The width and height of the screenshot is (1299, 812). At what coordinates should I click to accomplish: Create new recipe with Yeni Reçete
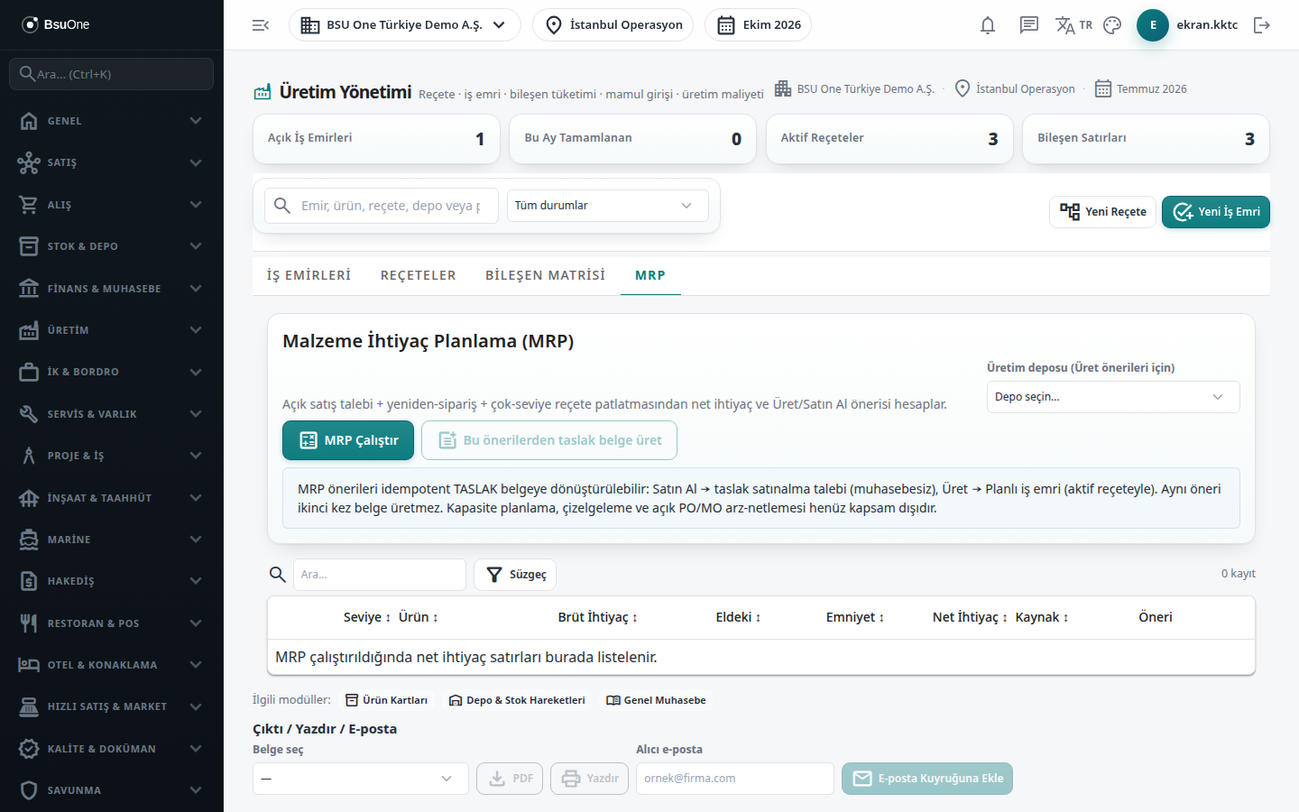[1102, 212]
